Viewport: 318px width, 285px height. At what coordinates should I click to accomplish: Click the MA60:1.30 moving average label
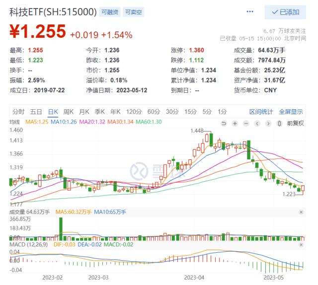149,122
